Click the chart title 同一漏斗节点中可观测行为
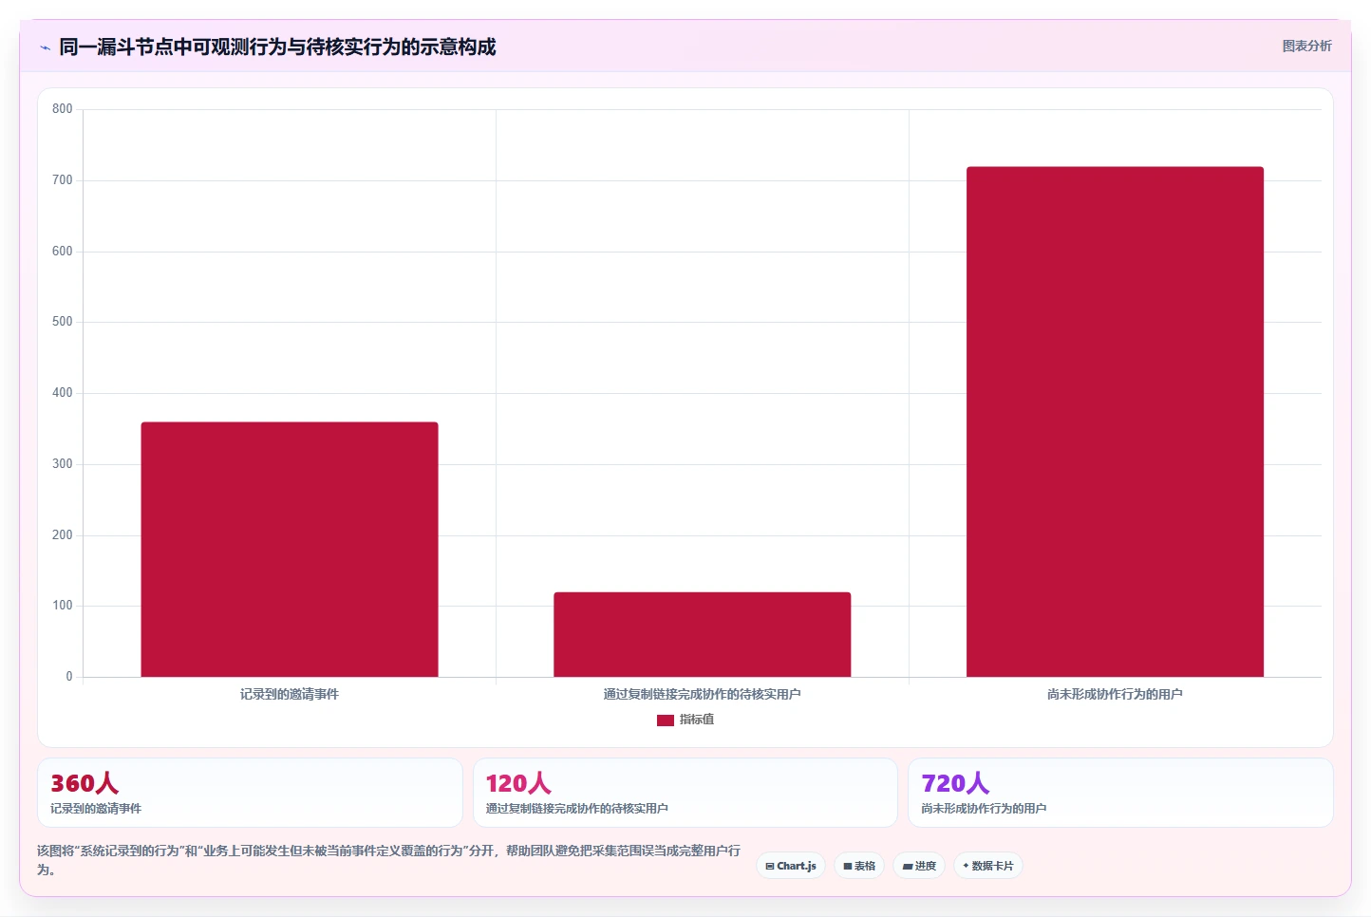1371x917 pixels. tap(277, 47)
